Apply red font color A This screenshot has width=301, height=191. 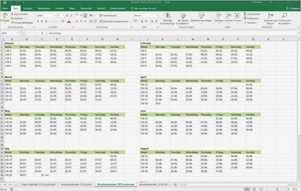pos(69,21)
